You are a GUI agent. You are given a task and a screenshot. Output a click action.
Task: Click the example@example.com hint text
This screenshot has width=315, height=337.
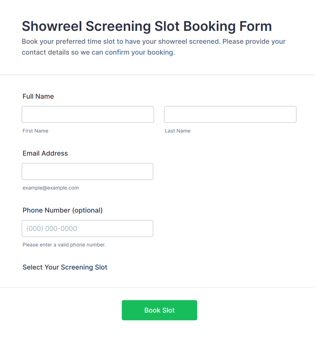point(50,188)
